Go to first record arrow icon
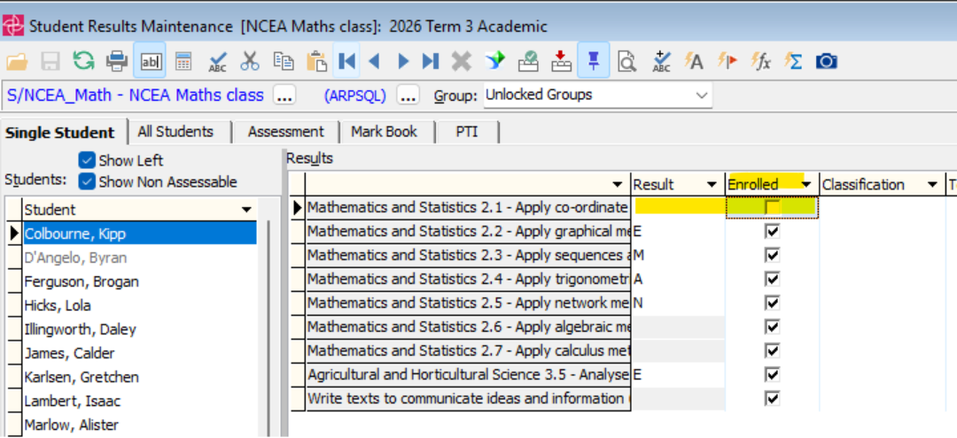Screen dimensions: 957x438 (346, 61)
